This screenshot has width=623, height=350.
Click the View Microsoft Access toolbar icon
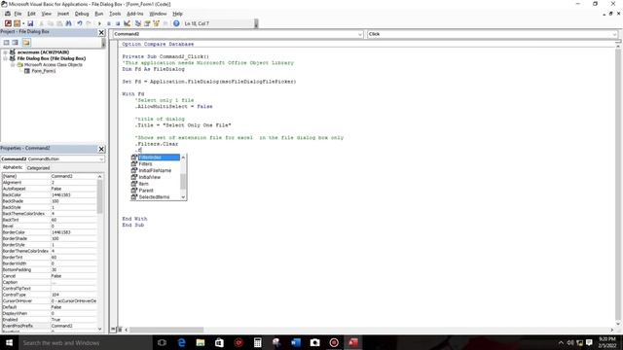8,23
